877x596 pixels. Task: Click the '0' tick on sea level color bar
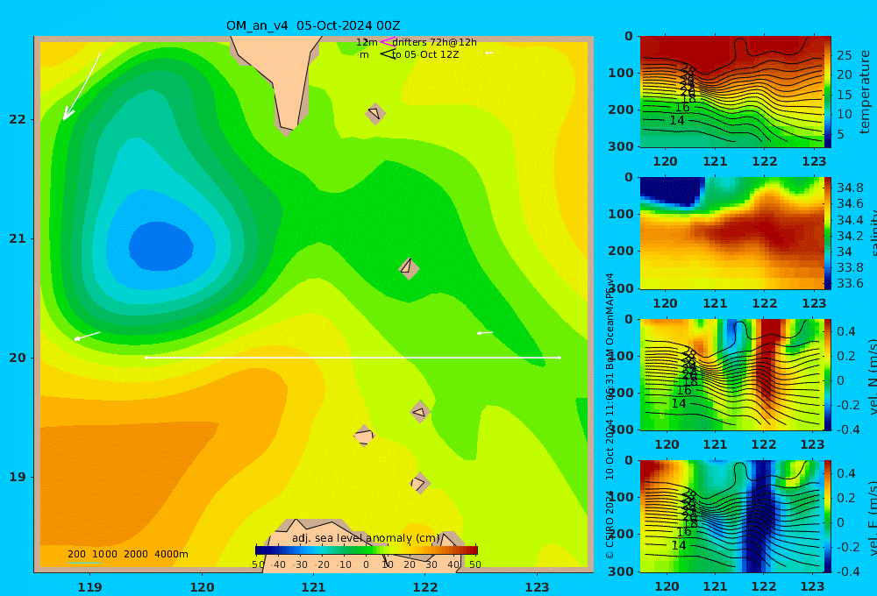[x=366, y=564]
